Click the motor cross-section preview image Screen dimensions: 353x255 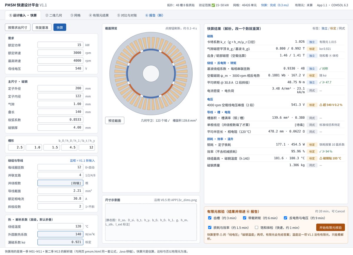(151, 73)
